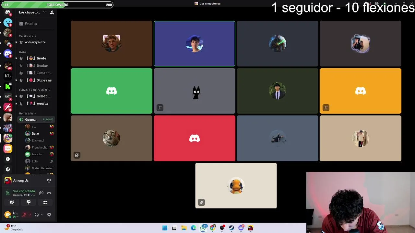
Task: Disconnect from voice with the hang-up icon
Action: (x=49, y=193)
